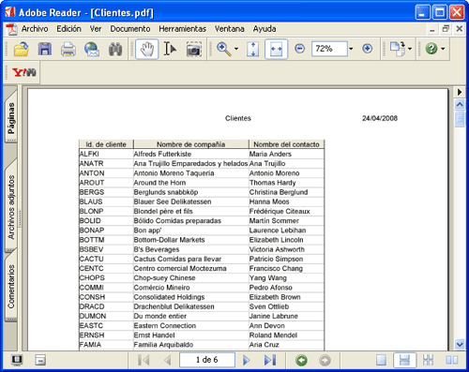469x372 pixels.
Task: Click the vertical scrollbar down arrow
Action: click(x=460, y=344)
